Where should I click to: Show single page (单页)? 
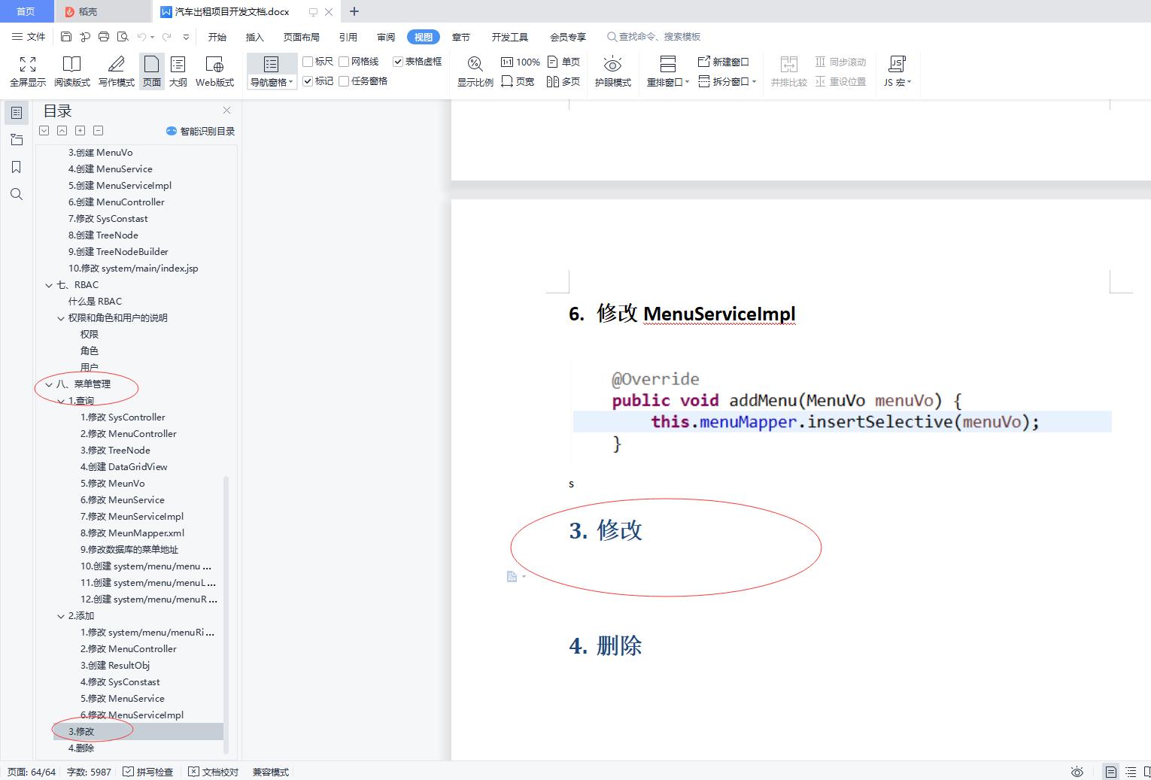[563, 62]
